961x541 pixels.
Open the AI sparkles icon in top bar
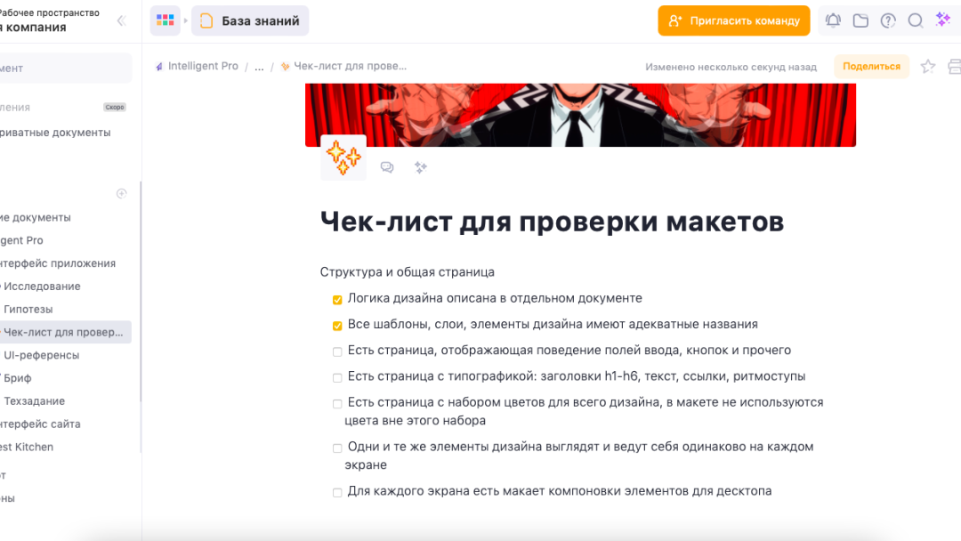pyautogui.click(x=943, y=20)
